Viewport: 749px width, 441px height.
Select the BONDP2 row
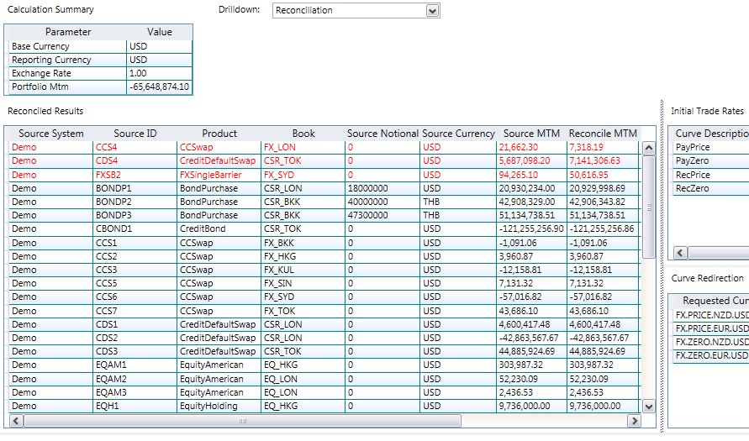324,202
